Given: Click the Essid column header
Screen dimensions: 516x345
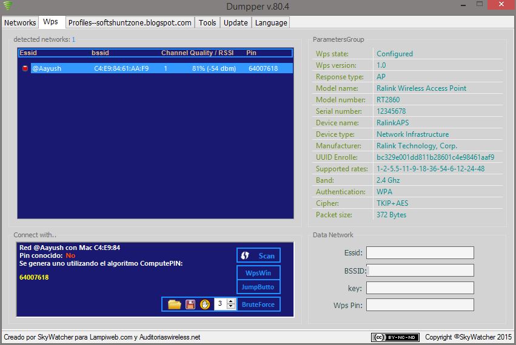Looking at the screenshot, I should (28, 53).
